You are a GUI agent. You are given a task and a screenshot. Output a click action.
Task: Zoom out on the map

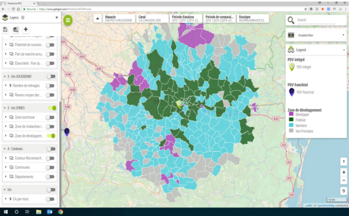click(344, 180)
